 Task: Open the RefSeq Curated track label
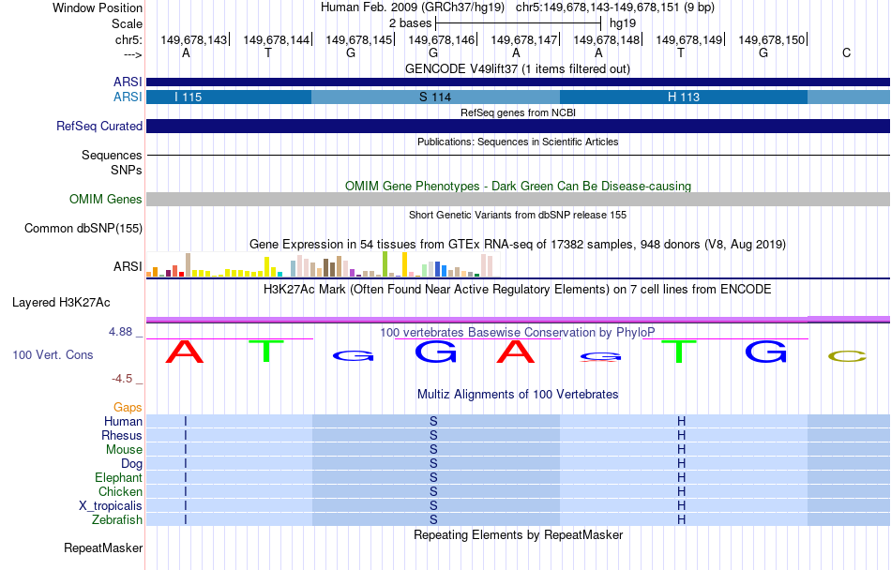pos(99,126)
